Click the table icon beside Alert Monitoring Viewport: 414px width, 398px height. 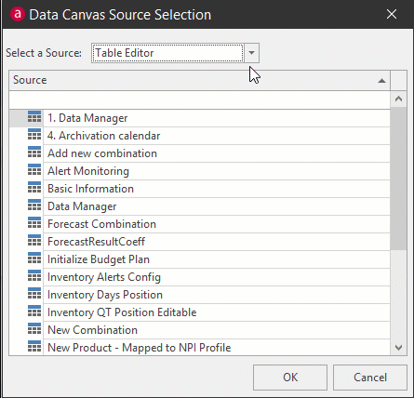point(34,170)
